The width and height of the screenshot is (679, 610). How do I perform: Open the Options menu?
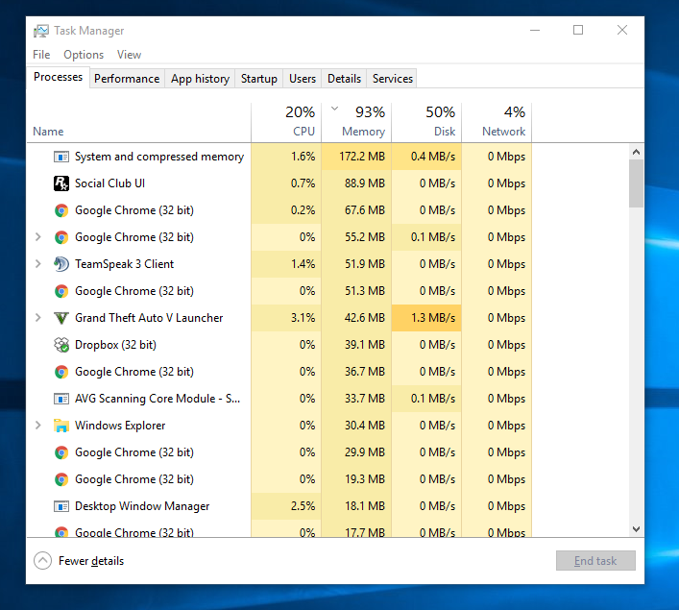84,55
